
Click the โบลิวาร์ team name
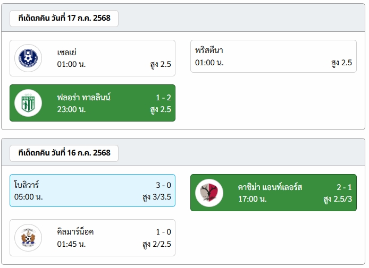27,185
